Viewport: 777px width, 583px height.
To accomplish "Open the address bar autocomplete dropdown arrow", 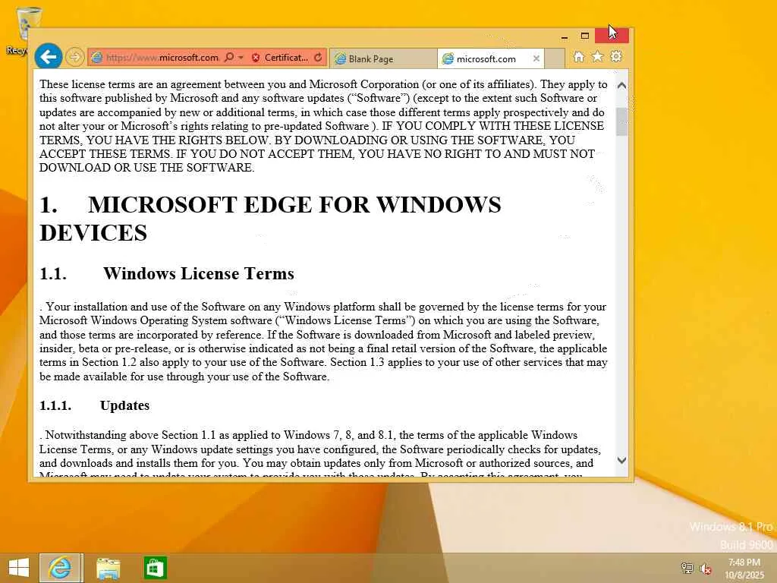I will coord(241,58).
